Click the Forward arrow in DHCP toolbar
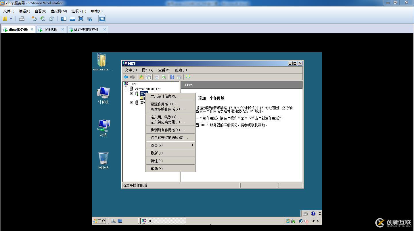Screen dimensions: 414x231 (x=133, y=77)
